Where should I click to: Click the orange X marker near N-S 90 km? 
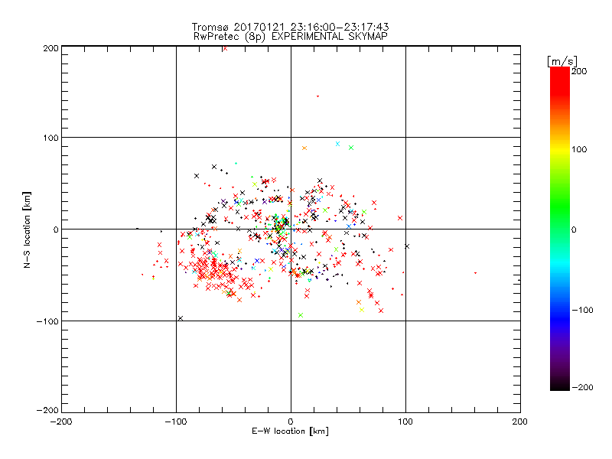tap(304, 148)
